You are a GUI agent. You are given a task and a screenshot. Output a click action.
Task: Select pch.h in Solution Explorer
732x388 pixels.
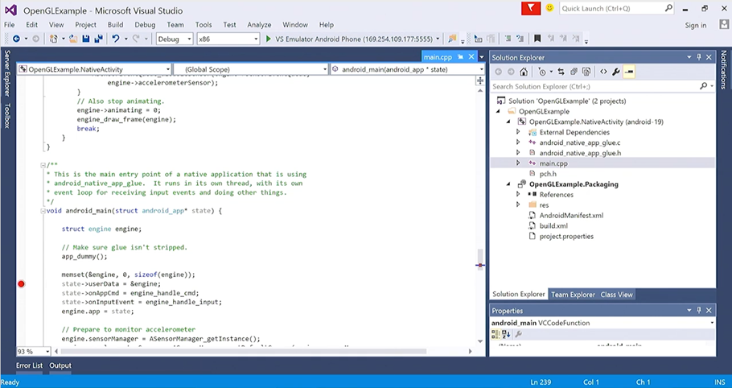pyautogui.click(x=548, y=174)
